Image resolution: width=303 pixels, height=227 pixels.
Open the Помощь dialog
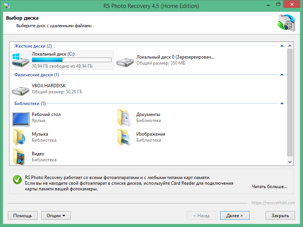point(22,215)
